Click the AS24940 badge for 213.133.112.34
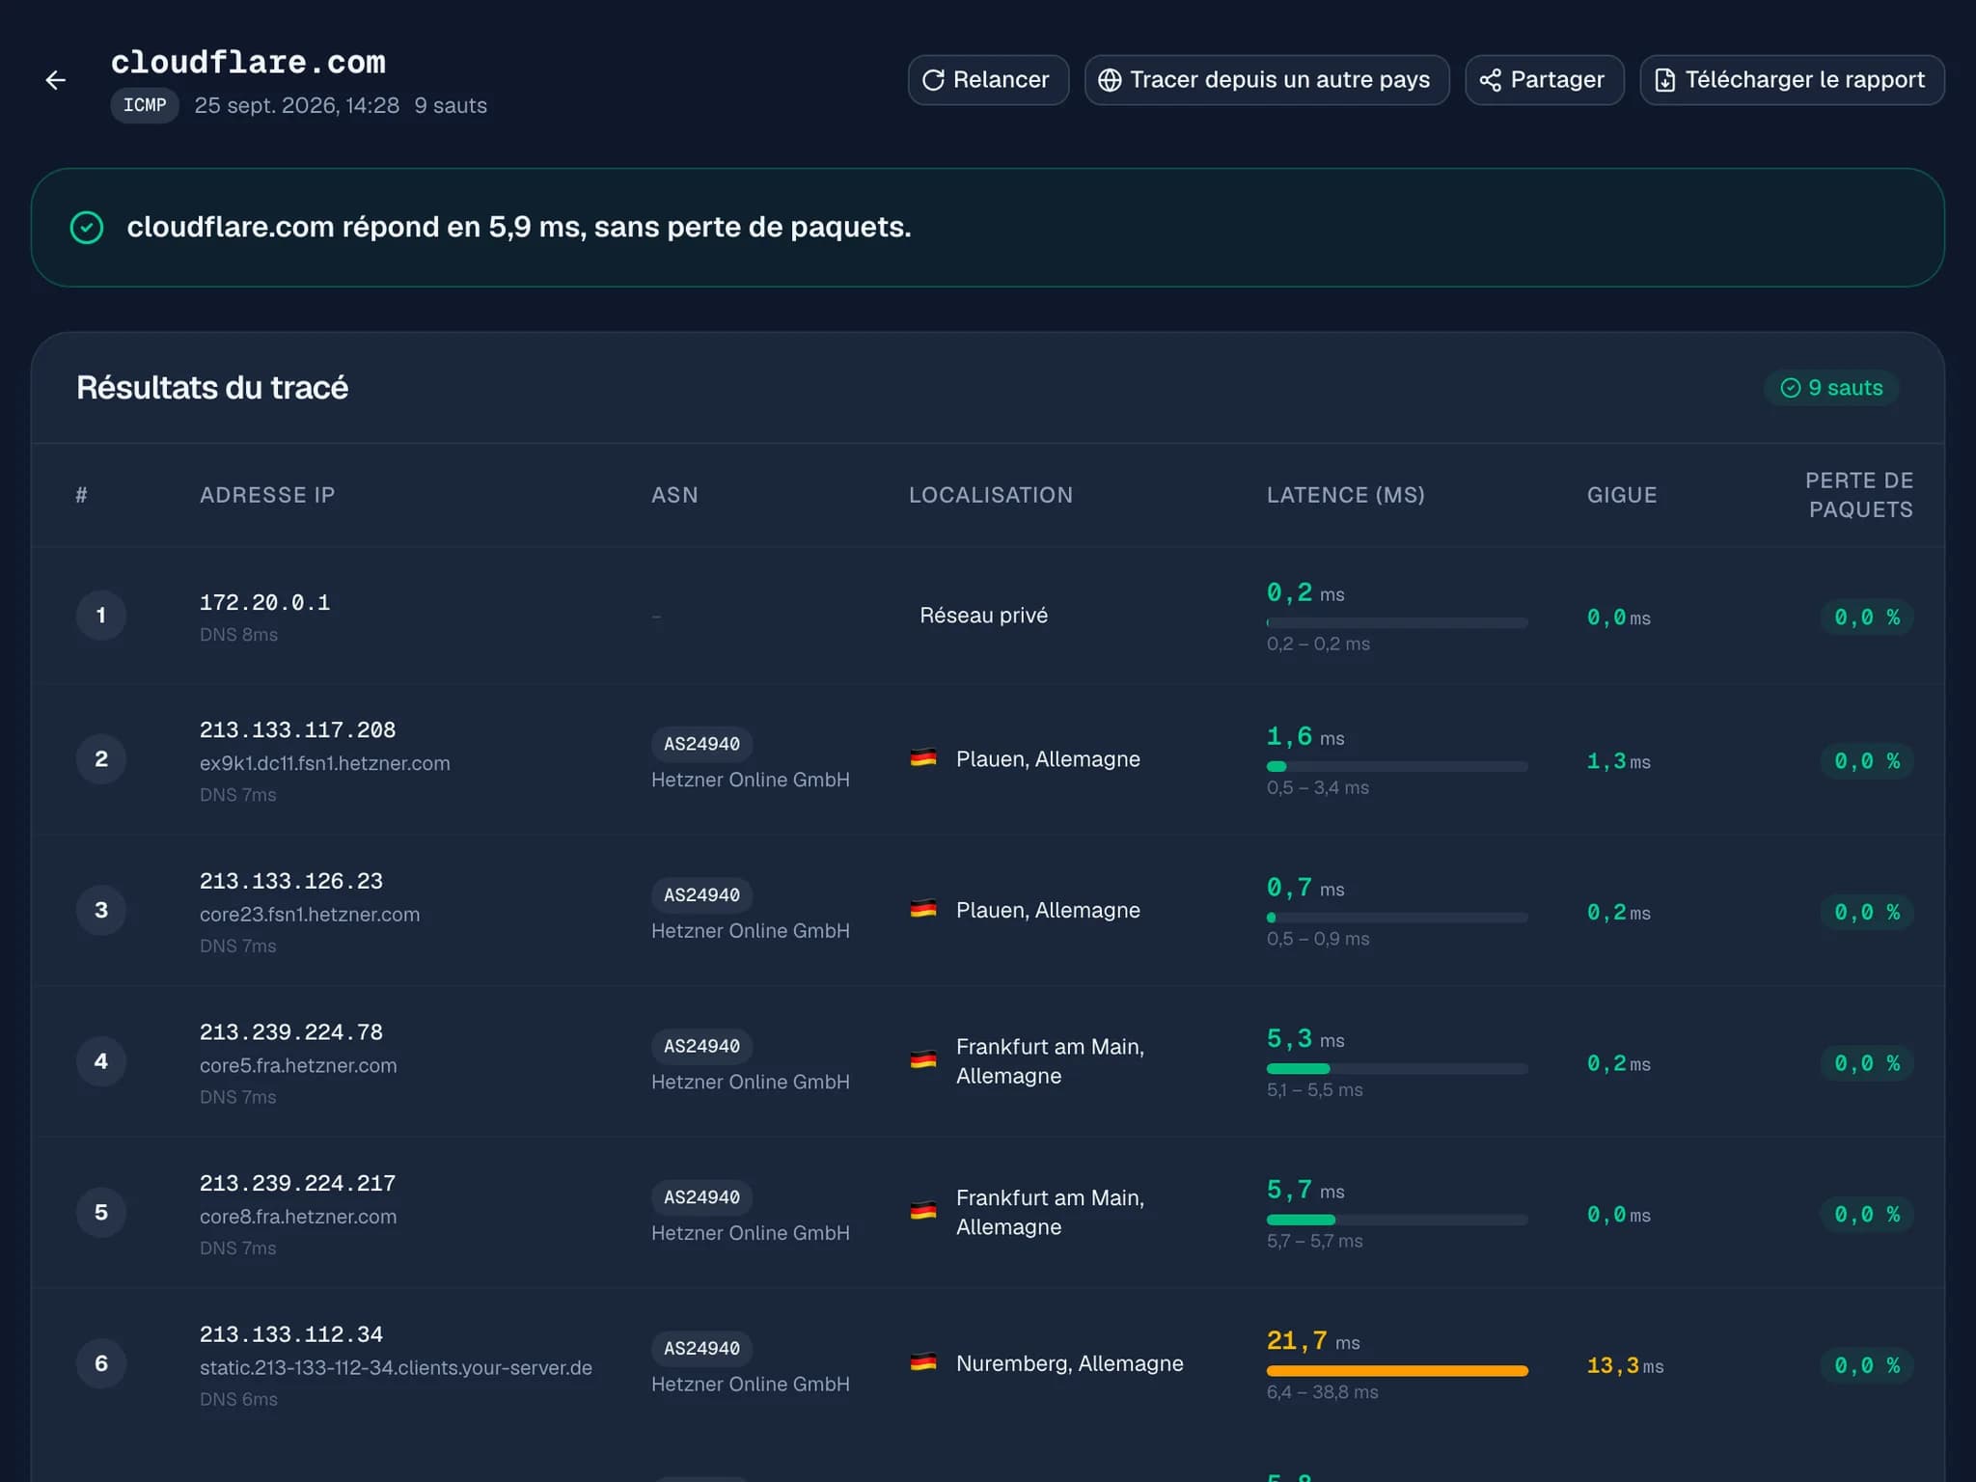Viewport: 1976px width, 1482px height. [x=701, y=1349]
